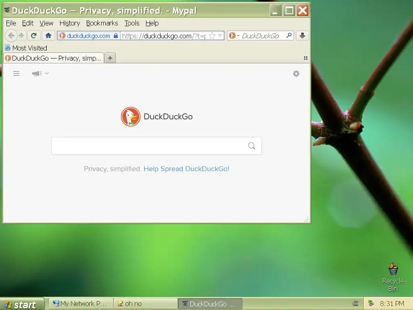Go back with the Back arrow button

click(11, 36)
